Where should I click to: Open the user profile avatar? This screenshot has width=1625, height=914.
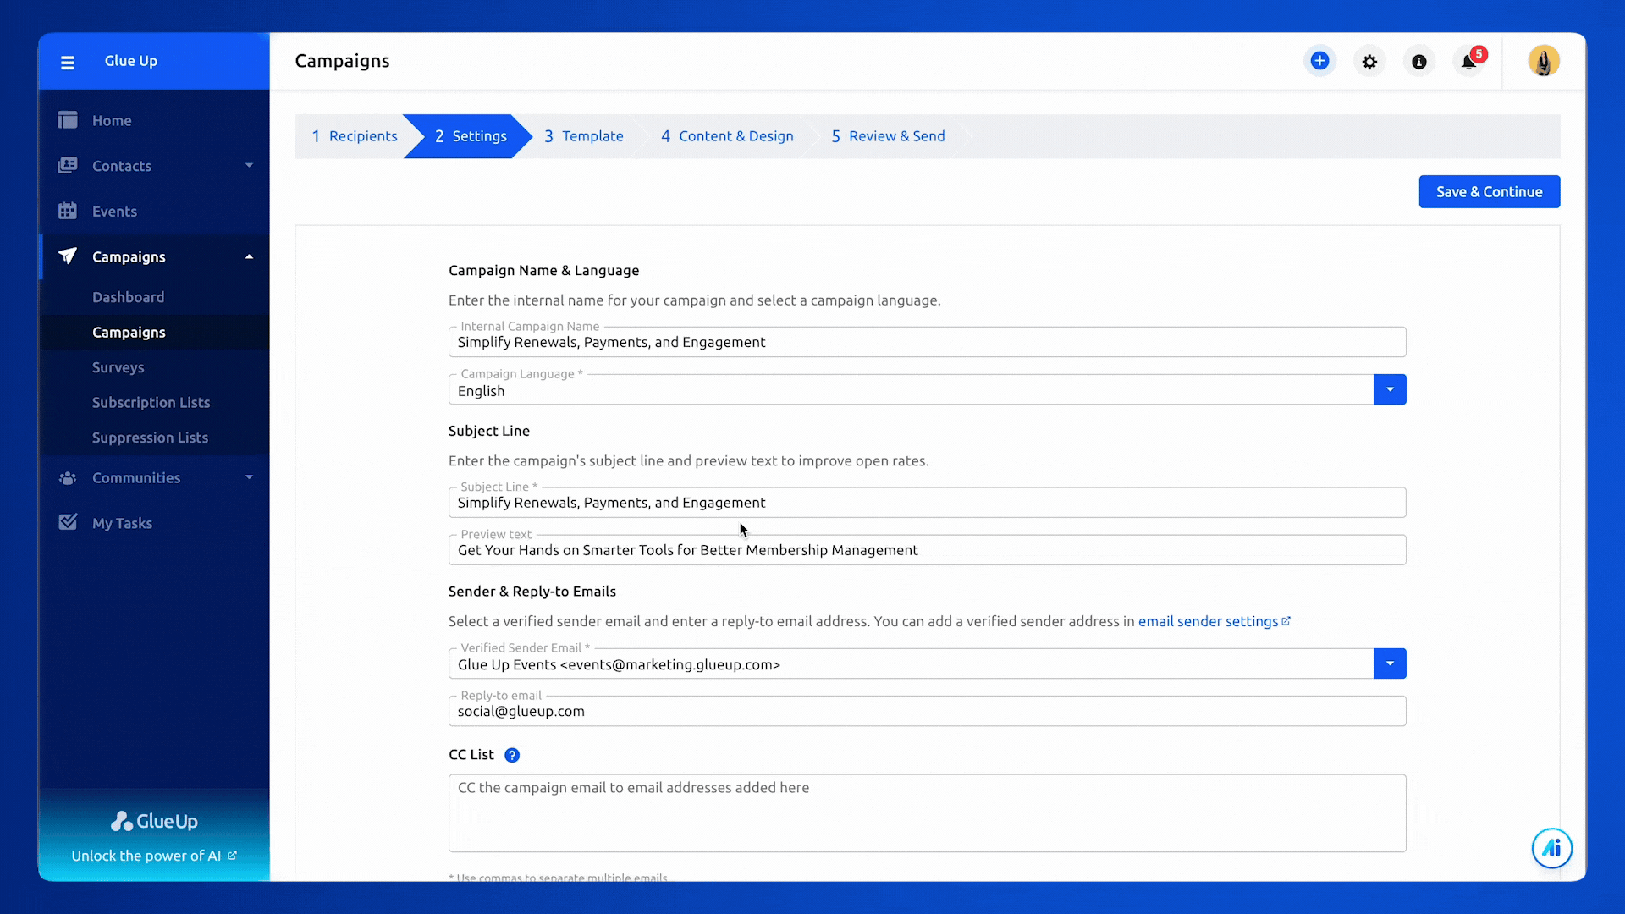coord(1543,61)
